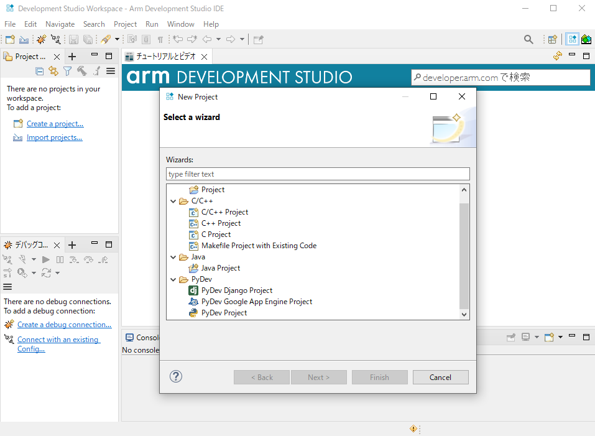Click Create a debug connection link
The width and height of the screenshot is (595, 436).
pyautogui.click(x=65, y=325)
